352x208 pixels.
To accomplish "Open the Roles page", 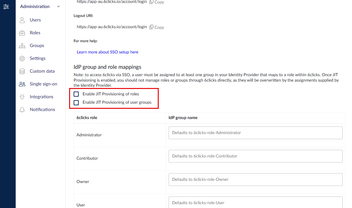I will 35,33.
